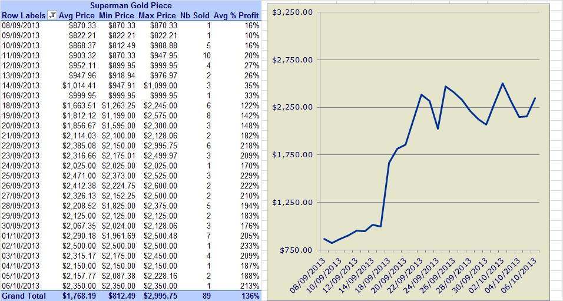
Task: Select the 08/09/2013 row label
Action: (x=21, y=25)
